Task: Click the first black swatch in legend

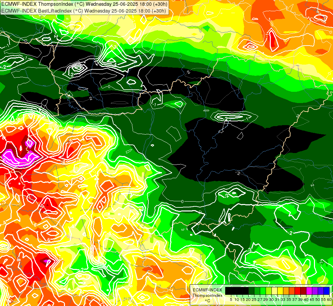Action: [228, 291]
